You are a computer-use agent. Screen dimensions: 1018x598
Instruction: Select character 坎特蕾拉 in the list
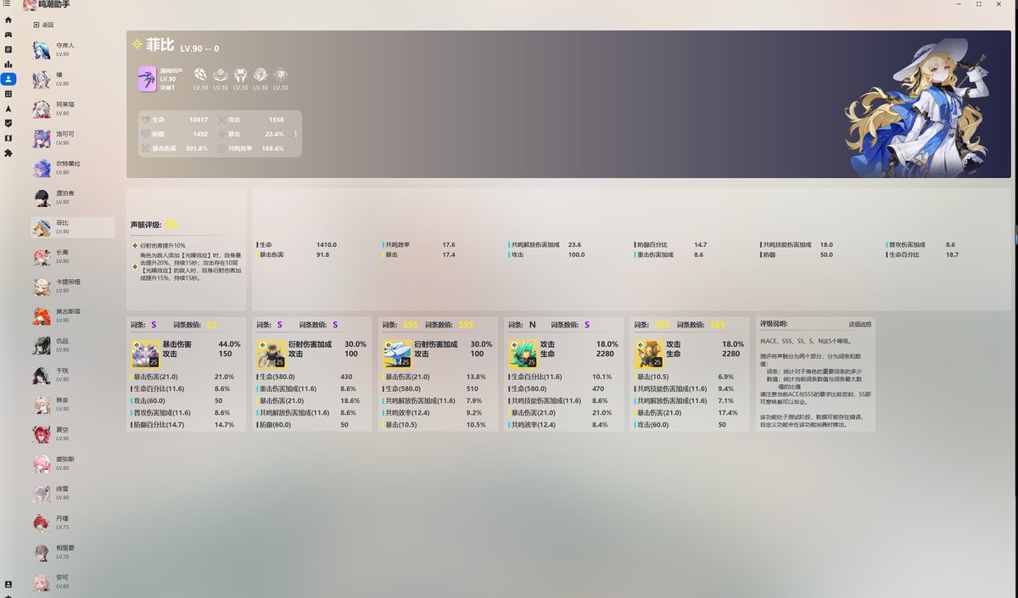[x=73, y=168]
